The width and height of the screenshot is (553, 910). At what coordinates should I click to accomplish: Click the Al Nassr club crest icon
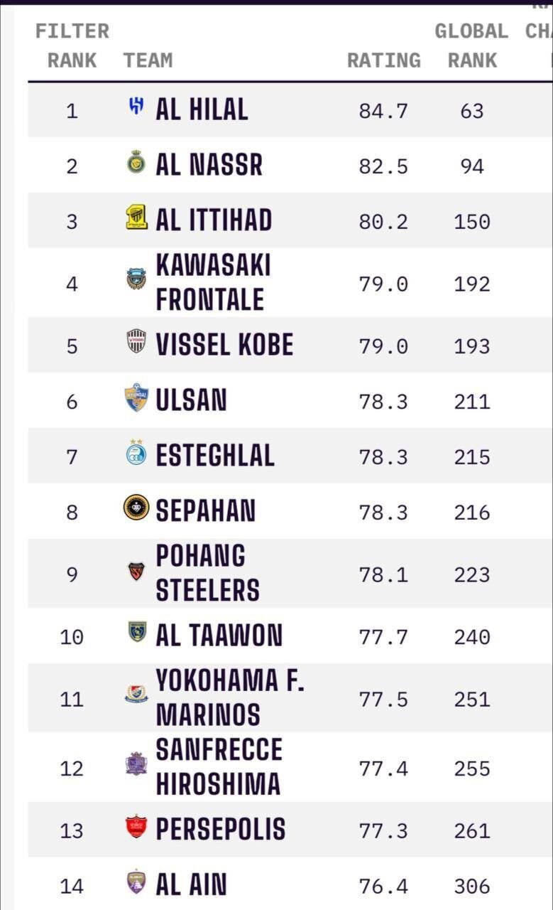(x=136, y=164)
